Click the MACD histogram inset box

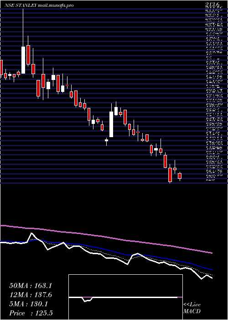coord(125,297)
